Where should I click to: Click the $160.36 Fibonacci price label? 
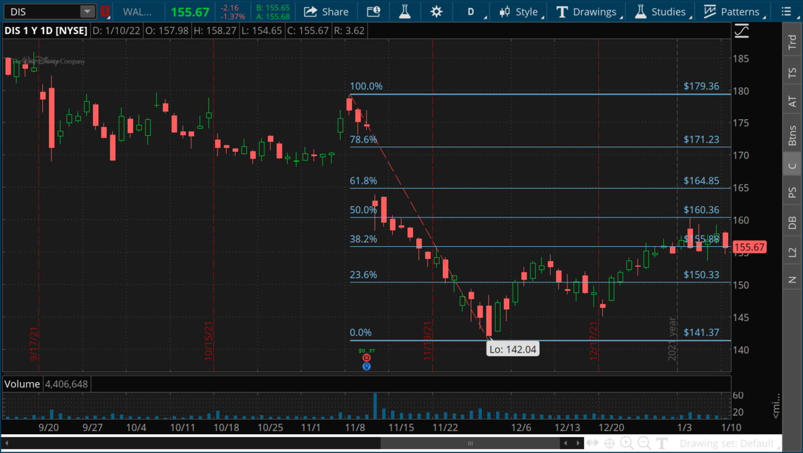point(701,209)
